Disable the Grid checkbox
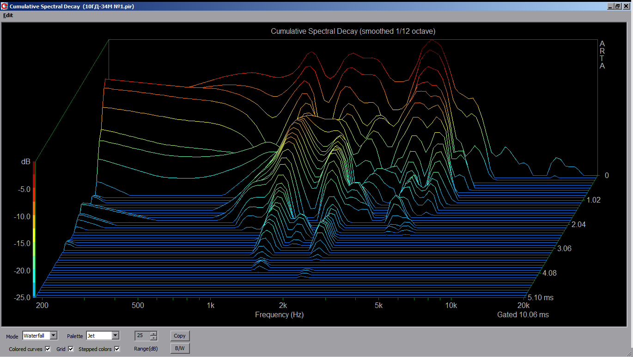Screen dimensions: 633x357 [71, 349]
